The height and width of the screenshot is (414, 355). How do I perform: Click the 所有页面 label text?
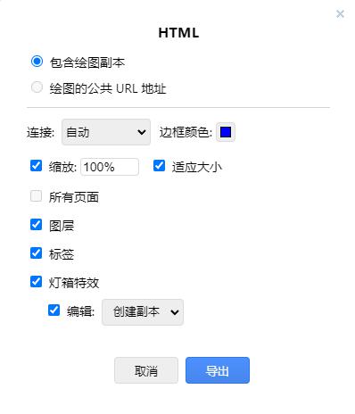[x=74, y=197]
